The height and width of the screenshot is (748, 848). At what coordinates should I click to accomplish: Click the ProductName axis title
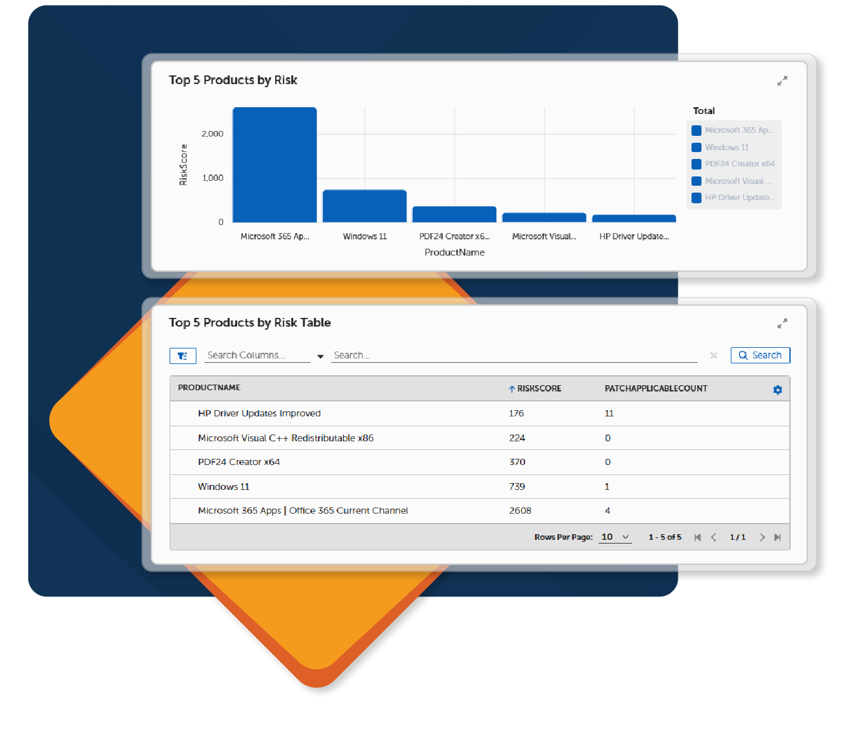(455, 252)
